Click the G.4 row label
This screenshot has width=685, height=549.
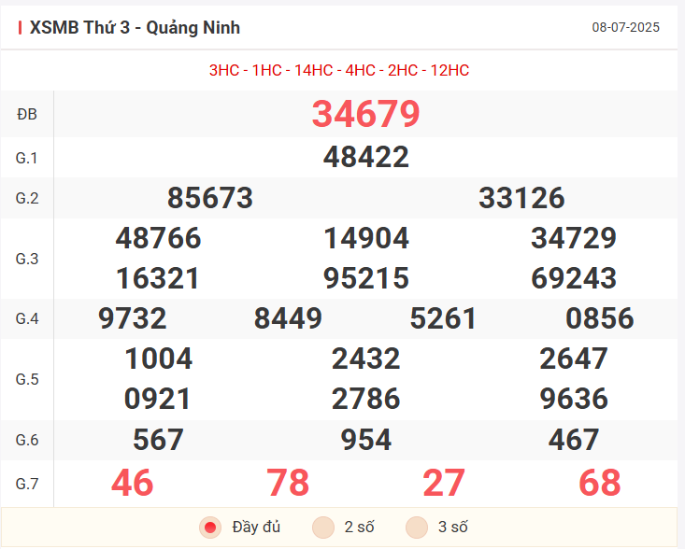pyautogui.click(x=27, y=318)
